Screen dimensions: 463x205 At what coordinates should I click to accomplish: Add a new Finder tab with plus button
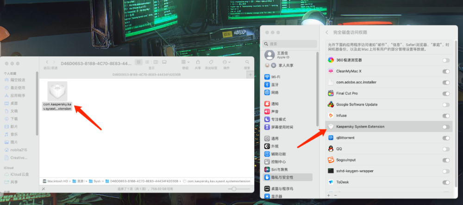250,75
